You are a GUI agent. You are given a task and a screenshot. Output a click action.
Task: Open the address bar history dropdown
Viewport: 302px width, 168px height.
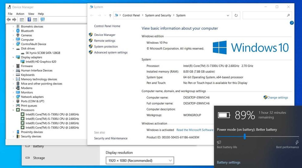coord(228,15)
